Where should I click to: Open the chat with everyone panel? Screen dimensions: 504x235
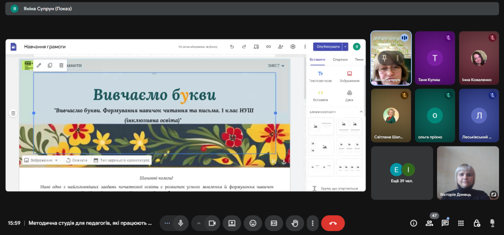(445, 223)
